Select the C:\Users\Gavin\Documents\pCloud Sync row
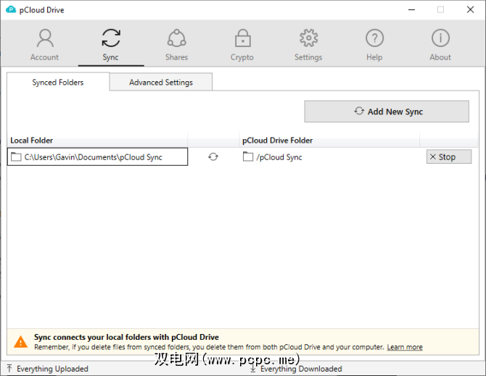 pos(97,157)
